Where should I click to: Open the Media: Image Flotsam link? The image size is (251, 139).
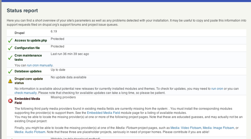point(218,128)
